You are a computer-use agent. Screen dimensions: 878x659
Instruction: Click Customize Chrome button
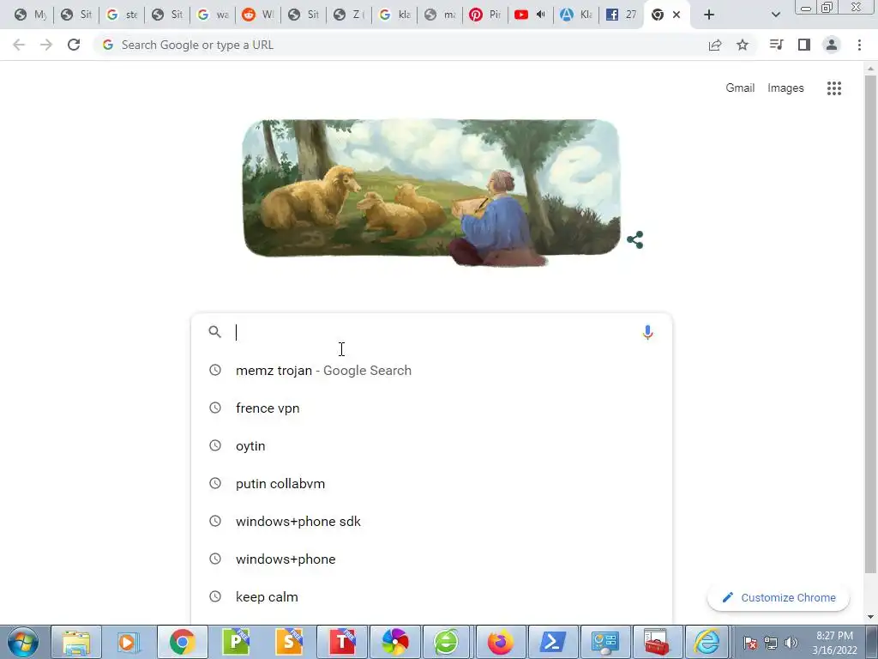(x=779, y=598)
